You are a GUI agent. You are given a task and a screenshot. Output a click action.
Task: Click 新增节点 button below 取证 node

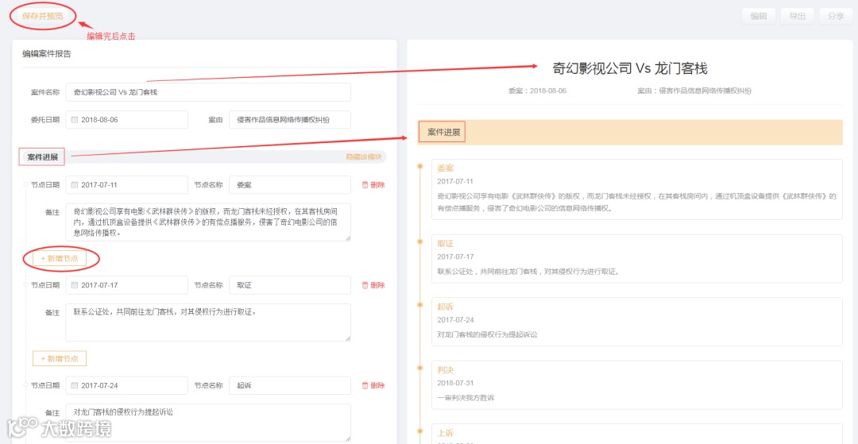coord(60,359)
